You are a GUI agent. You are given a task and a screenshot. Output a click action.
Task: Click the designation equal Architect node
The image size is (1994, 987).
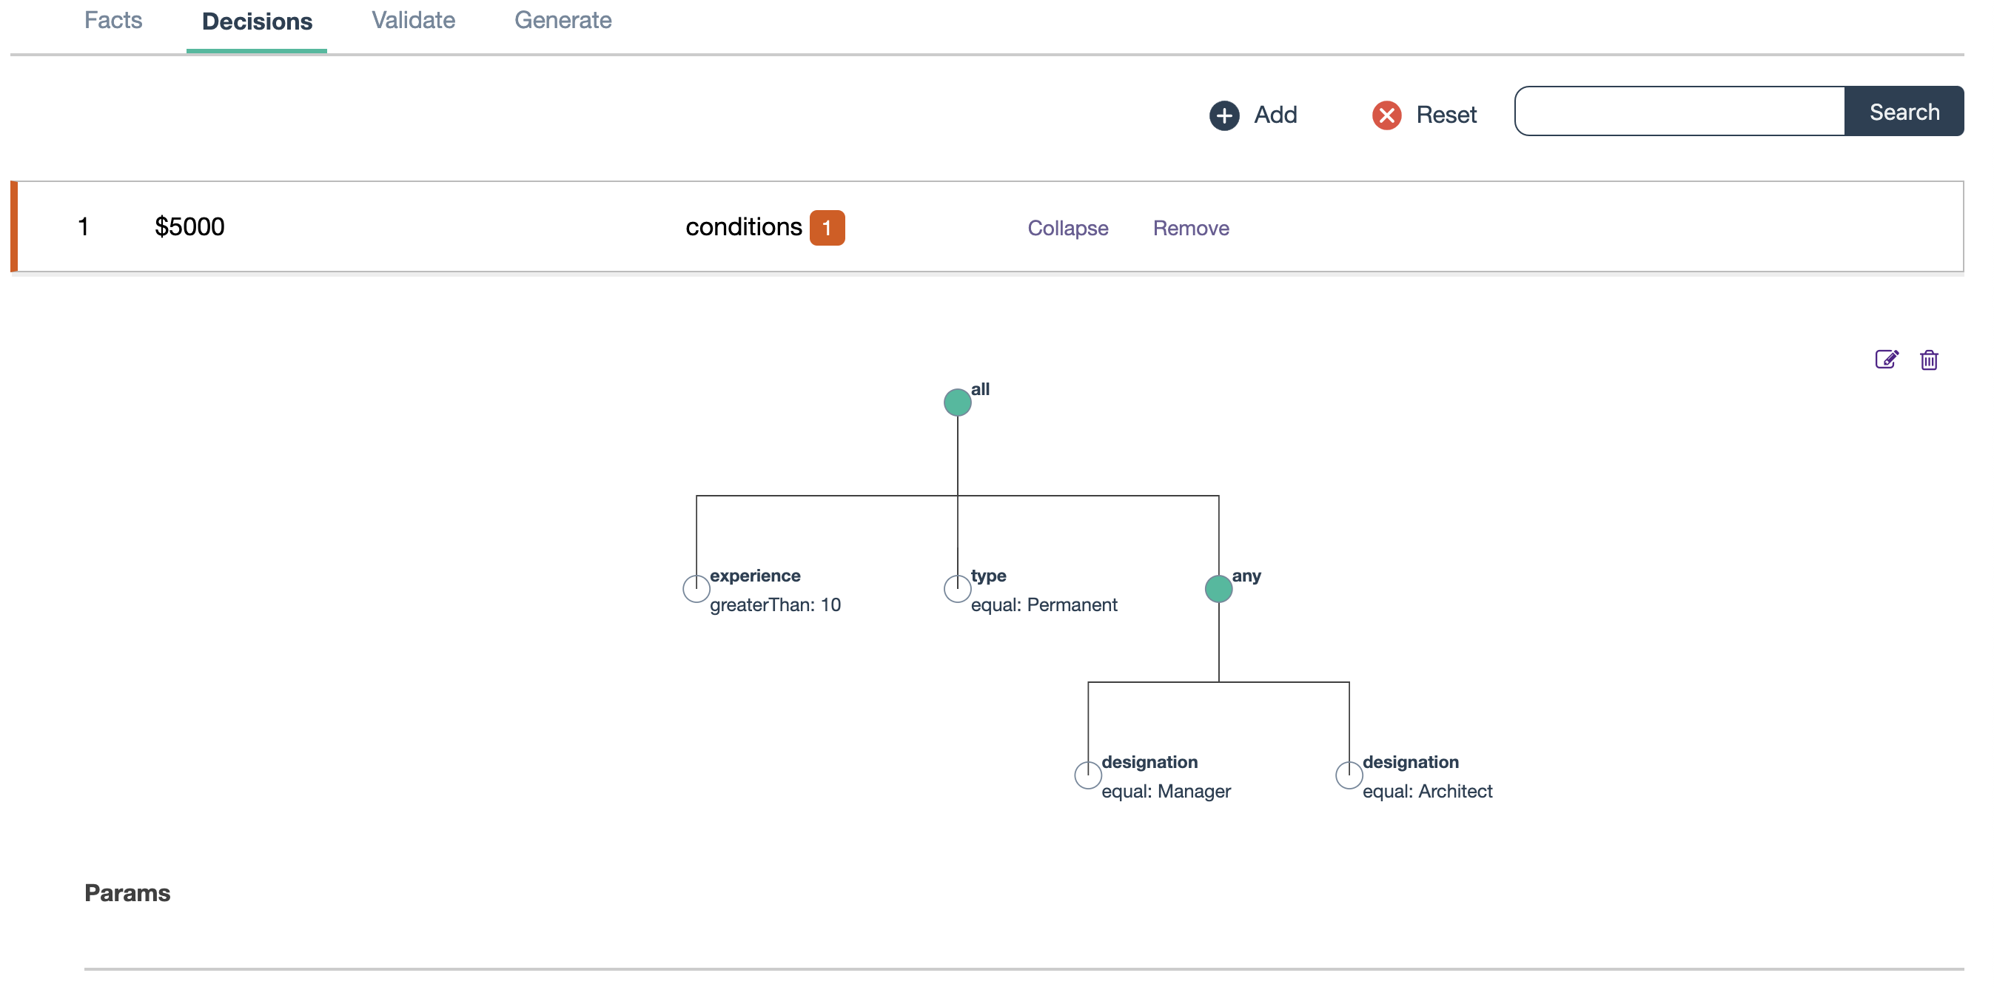pos(1351,773)
